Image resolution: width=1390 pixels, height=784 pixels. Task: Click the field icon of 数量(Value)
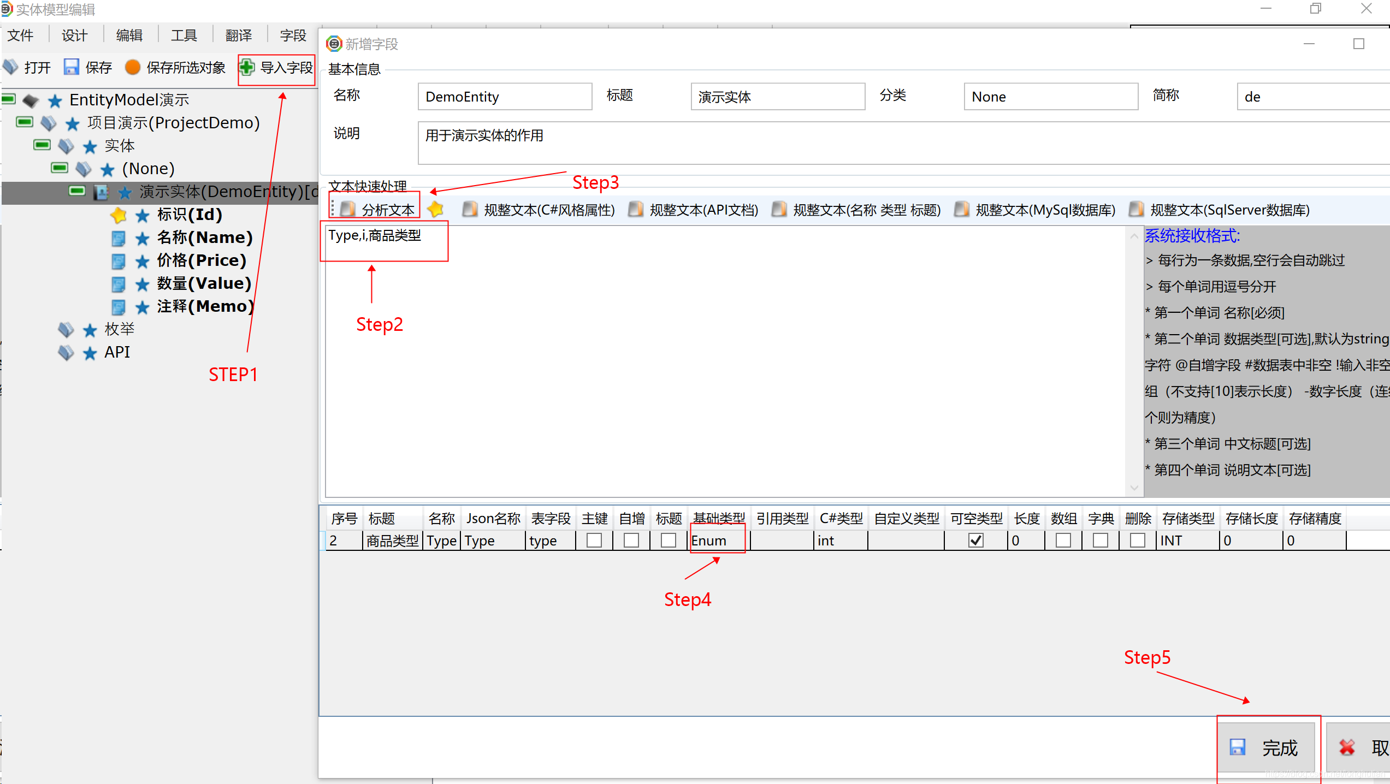pos(118,284)
